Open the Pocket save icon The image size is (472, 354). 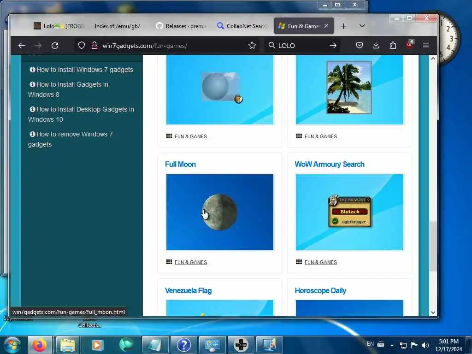[x=360, y=46]
